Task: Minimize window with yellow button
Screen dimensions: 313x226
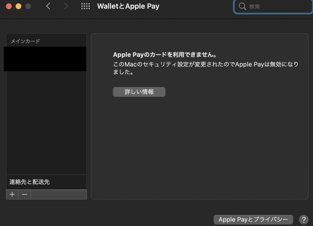Action: tap(18, 6)
